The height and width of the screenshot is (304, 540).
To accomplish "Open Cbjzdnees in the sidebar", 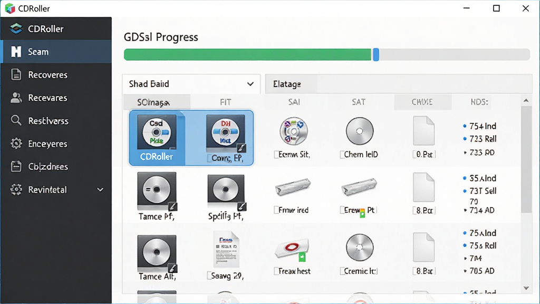I will pyautogui.click(x=56, y=167).
